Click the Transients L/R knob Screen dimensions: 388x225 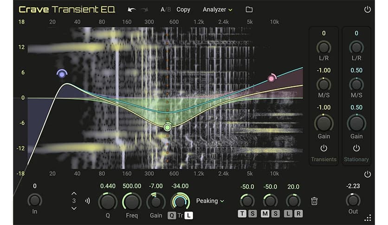[323, 47]
